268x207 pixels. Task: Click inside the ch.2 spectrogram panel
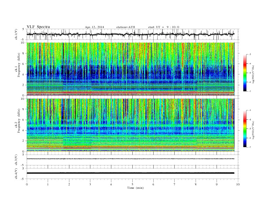click(x=130, y=125)
